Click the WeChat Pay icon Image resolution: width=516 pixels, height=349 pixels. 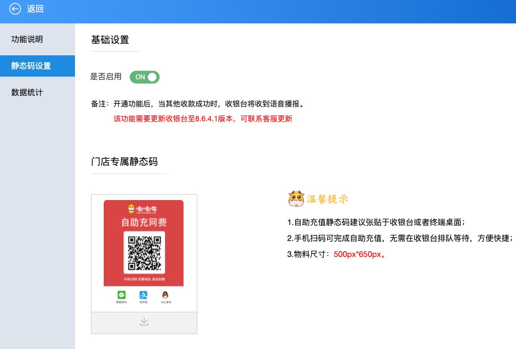pos(121,295)
